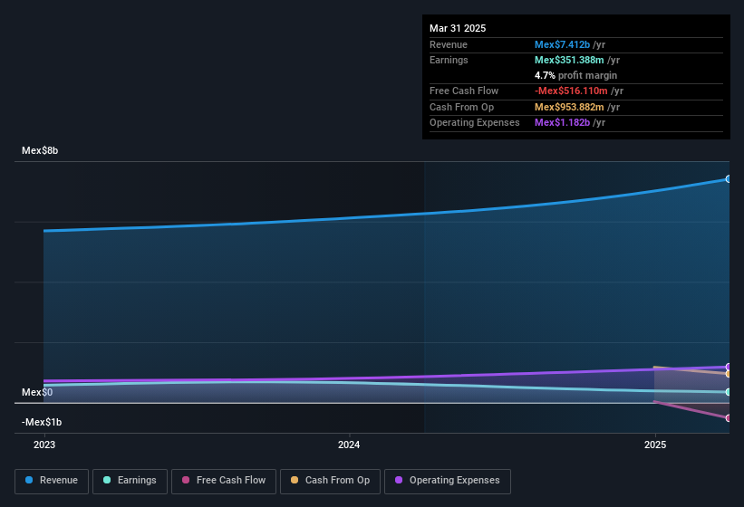Click the orange Cash From Op endpoint marker

coord(729,374)
